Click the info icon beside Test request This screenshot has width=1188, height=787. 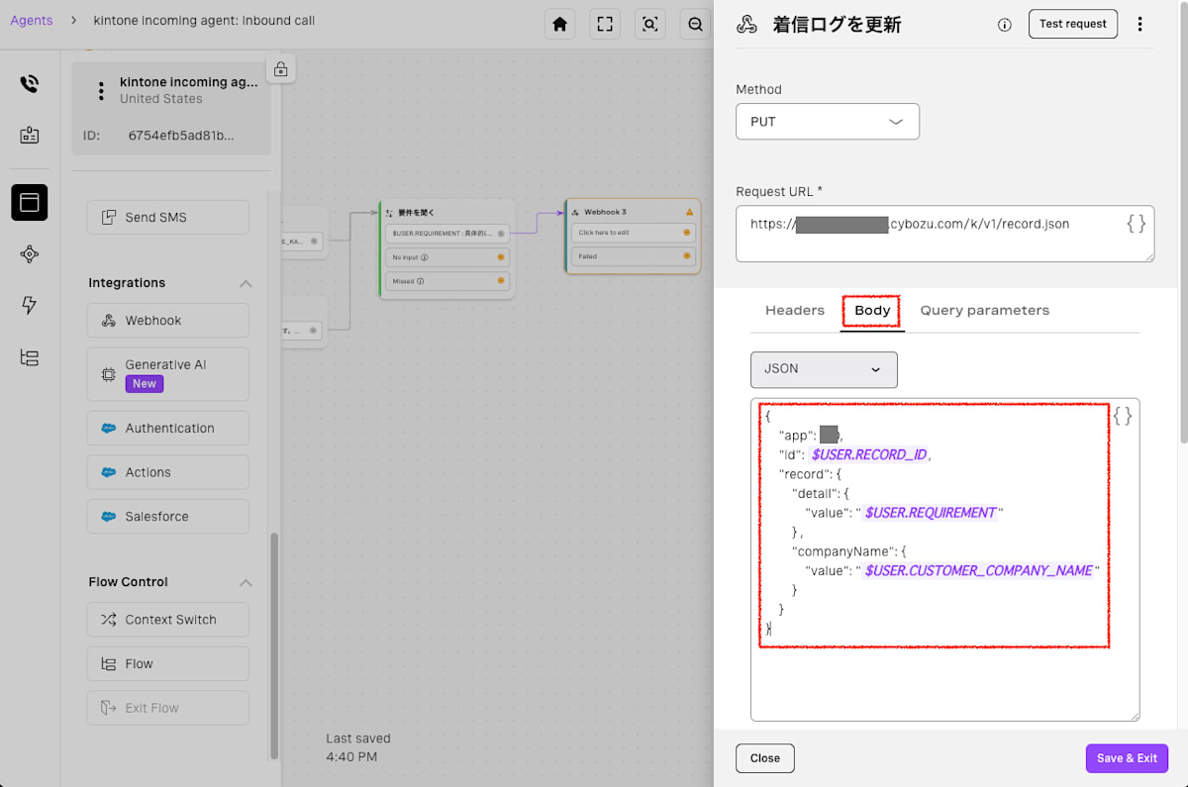1005,25
